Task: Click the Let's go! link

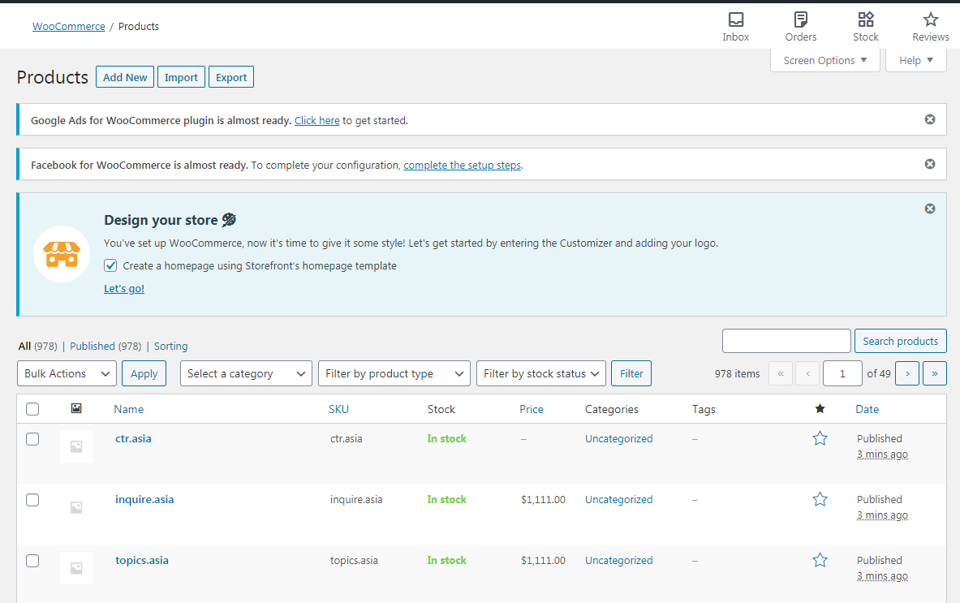Action: coord(124,288)
